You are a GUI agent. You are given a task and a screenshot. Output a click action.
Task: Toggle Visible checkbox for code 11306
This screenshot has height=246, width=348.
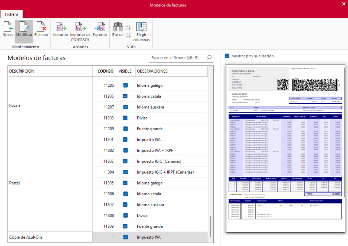tap(125, 194)
